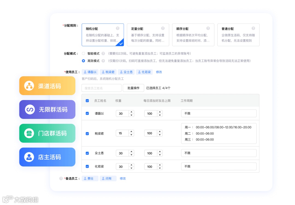This screenshot has width=295, height=205.
Task: Uncheck the 税梁君 row checkbox
Action: click(x=87, y=133)
